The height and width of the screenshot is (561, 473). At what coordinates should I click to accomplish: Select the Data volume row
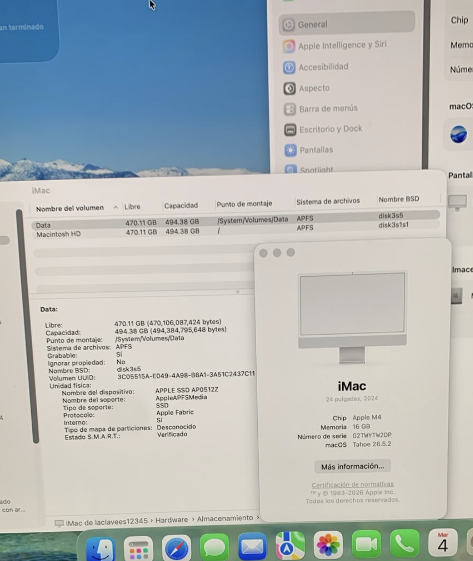236,220
